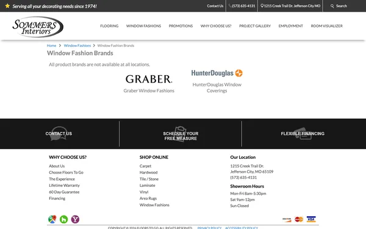Click the Visa card icon
The width and height of the screenshot is (366, 229).
[x=311, y=219]
